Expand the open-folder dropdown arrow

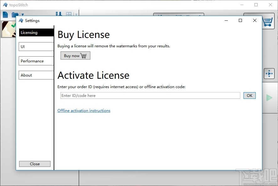[x=22, y=14]
